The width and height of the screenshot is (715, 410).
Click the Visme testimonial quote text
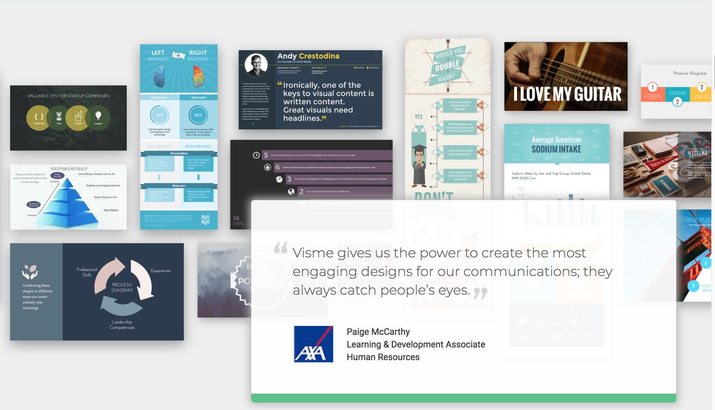pos(452,271)
